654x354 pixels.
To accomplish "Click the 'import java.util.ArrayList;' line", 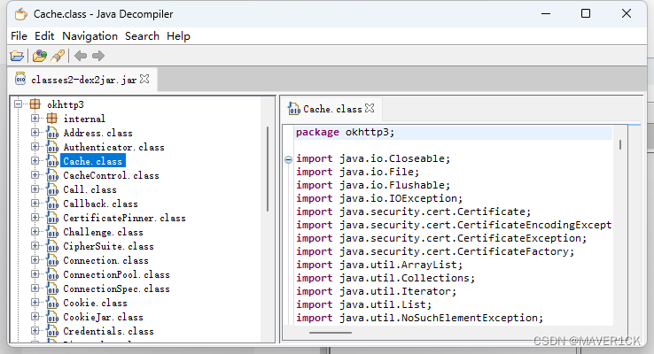I will coord(379,265).
